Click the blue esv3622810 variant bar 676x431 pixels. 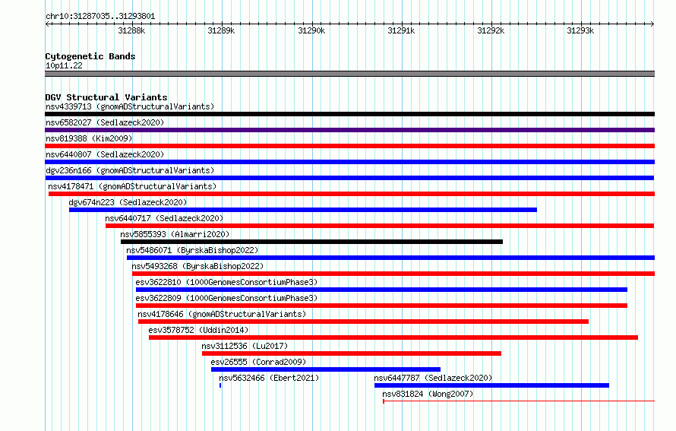coord(381,290)
